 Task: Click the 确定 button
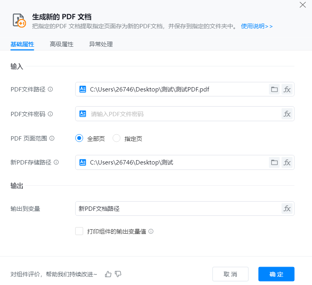point(276,274)
